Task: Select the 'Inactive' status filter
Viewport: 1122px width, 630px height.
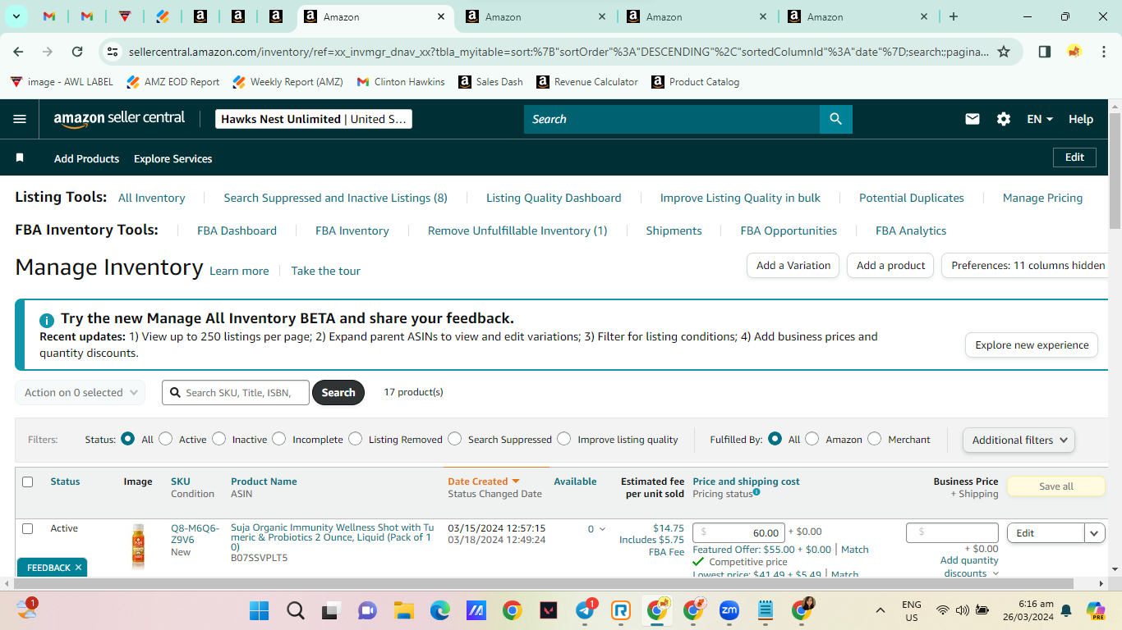Action: pos(218,439)
